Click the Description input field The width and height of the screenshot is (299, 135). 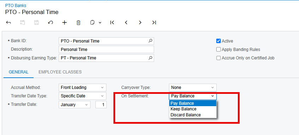[x=106, y=50]
